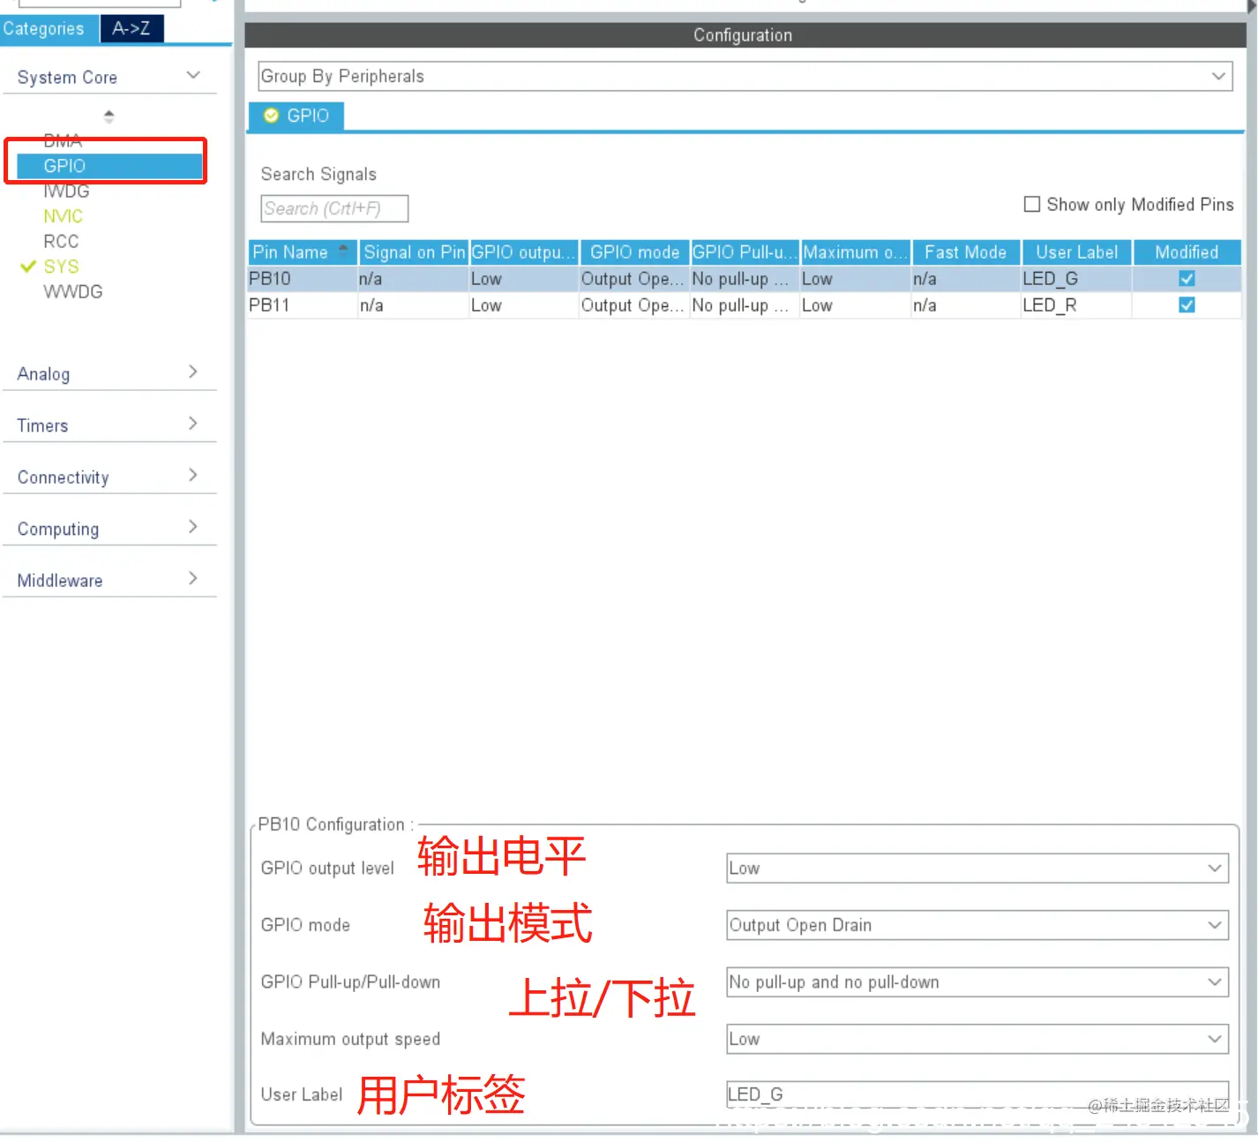Sort by GPIO output level column
Screen dimensions: 1258x1143
click(524, 252)
